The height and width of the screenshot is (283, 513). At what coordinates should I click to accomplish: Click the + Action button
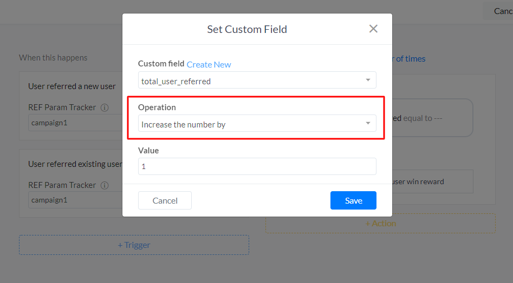coord(380,223)
